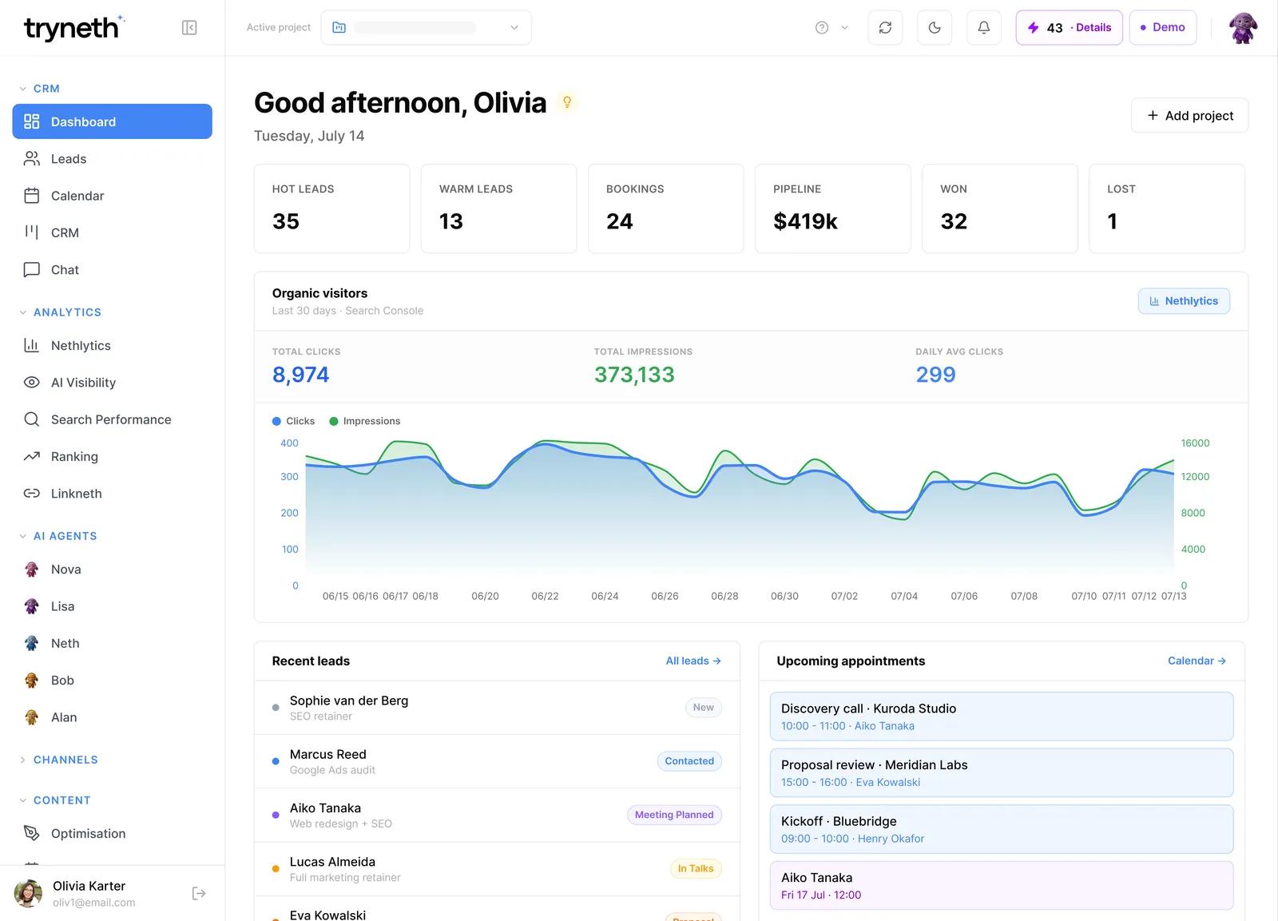Open the Active project dropdown
The image size is (1278, 921).
pyautogui.click(x=427, y=28)
